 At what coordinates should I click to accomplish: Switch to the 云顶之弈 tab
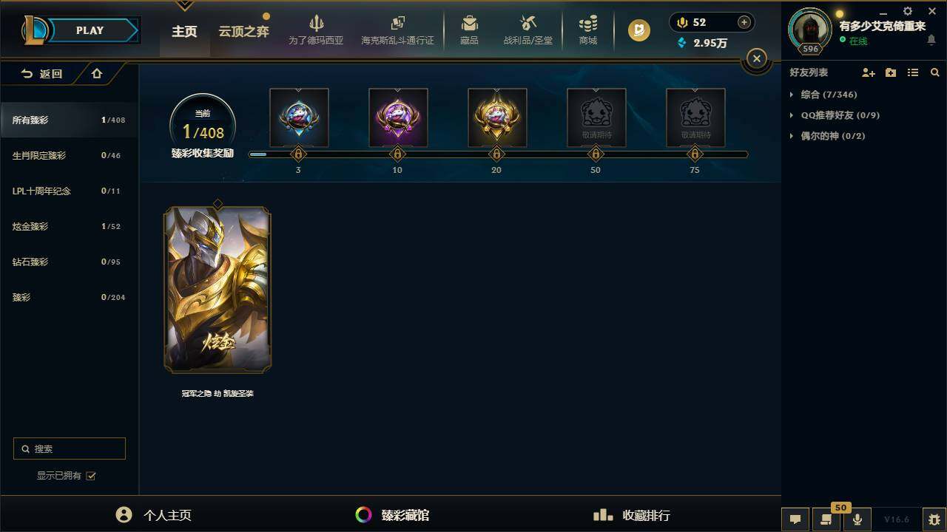243,31
